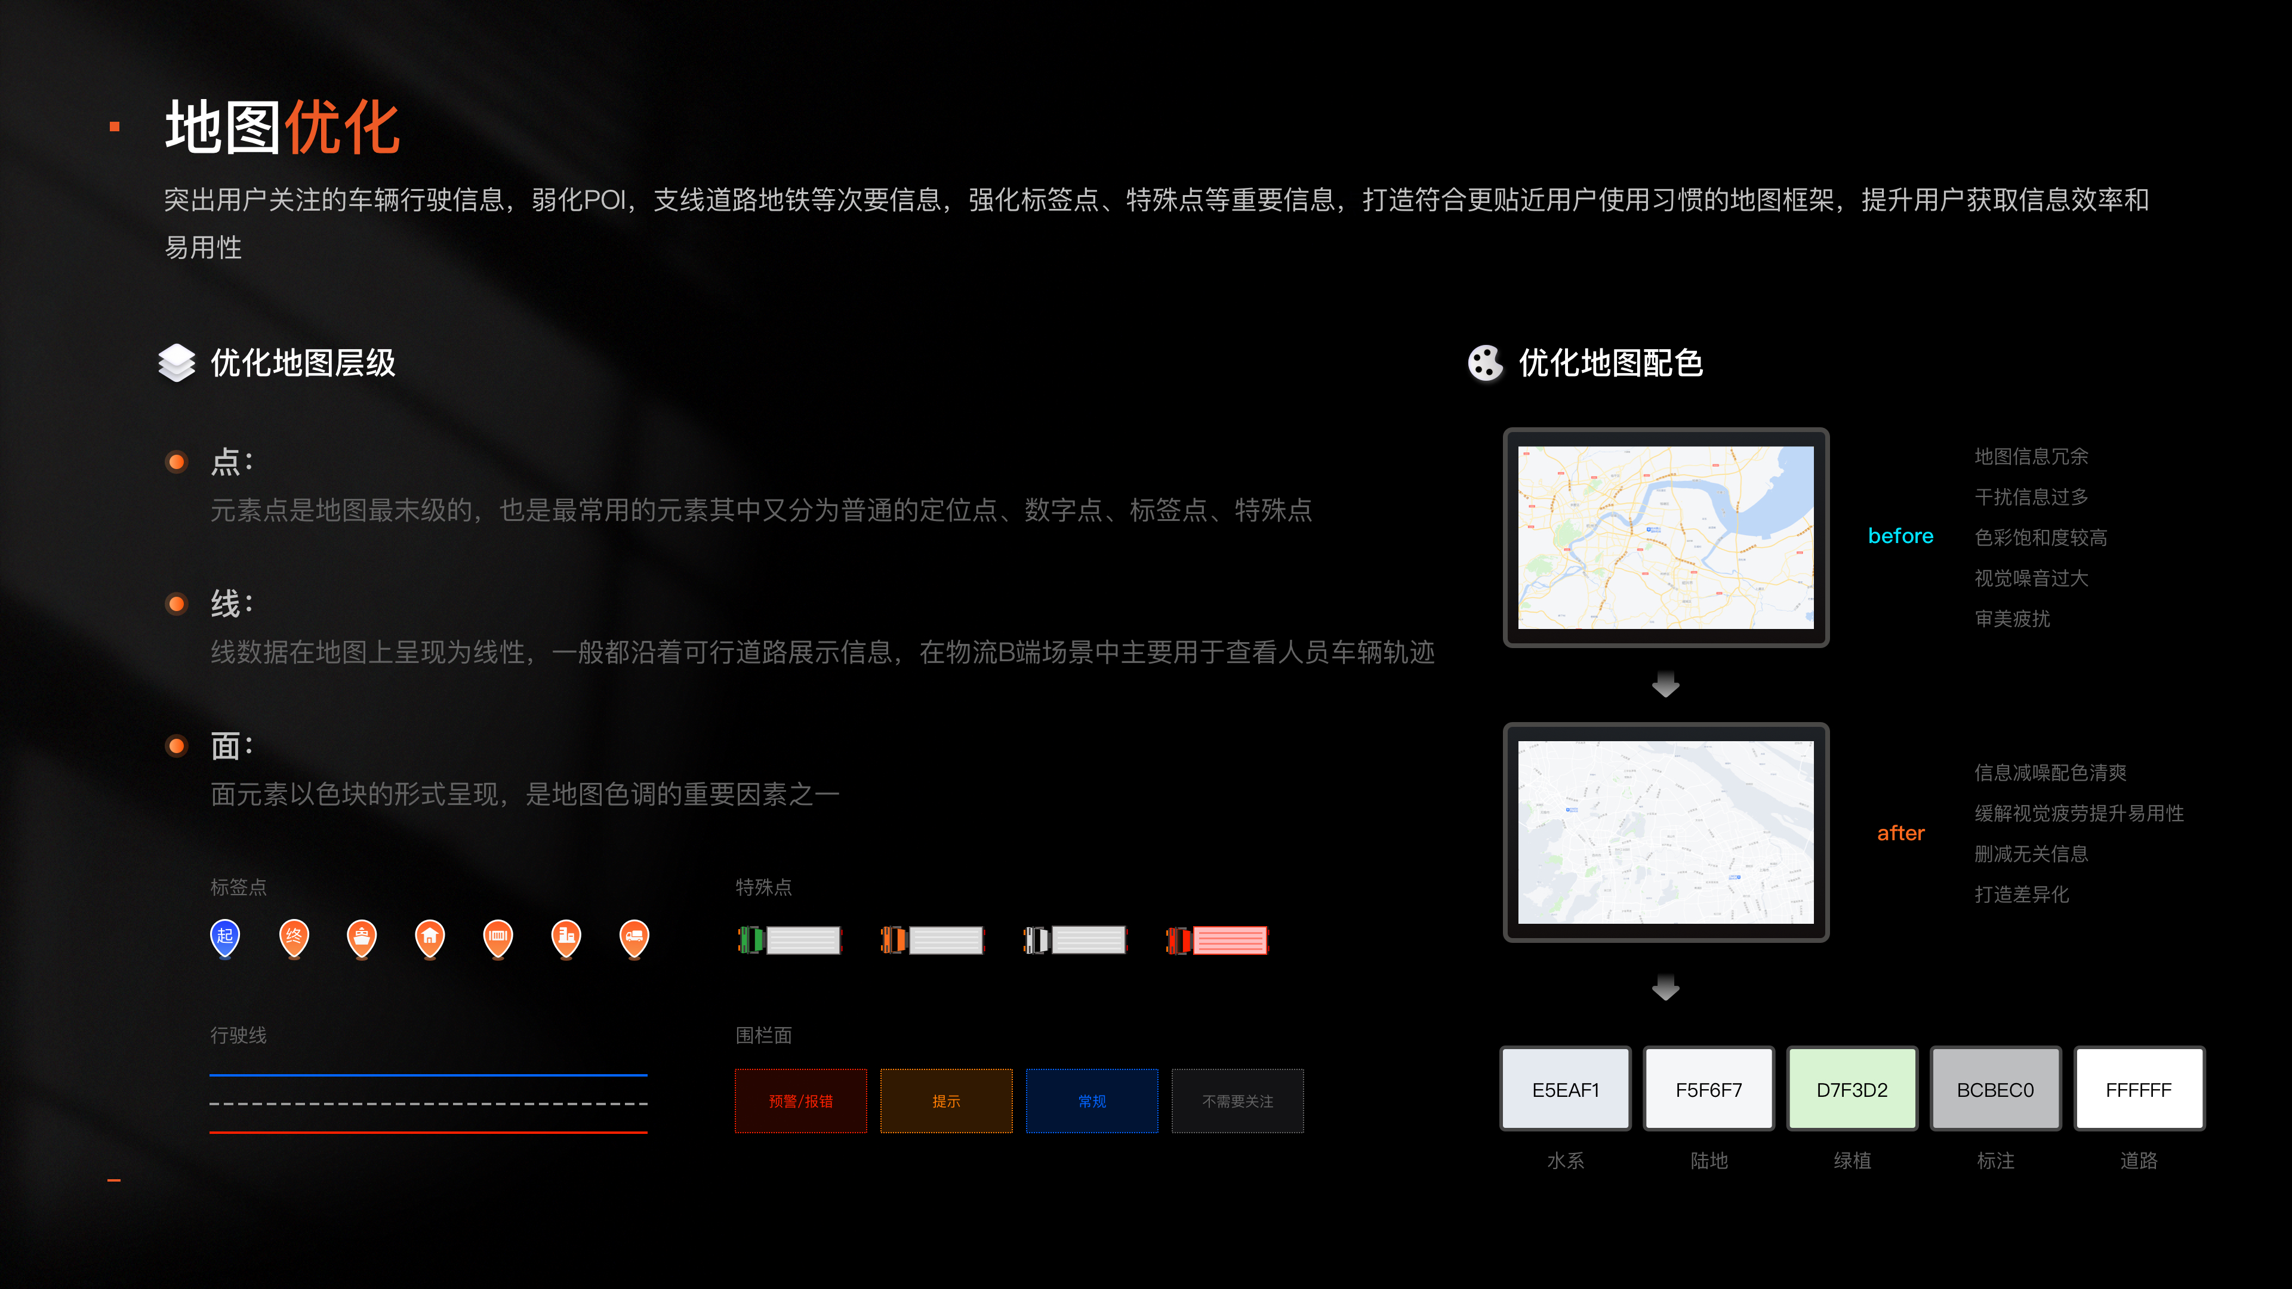Screen dimensions: 2292x1289
Task: Pick the F5F6F7 land color swatch
Action: 1709,1089
